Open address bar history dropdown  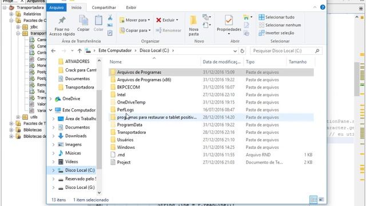point(235,51)
